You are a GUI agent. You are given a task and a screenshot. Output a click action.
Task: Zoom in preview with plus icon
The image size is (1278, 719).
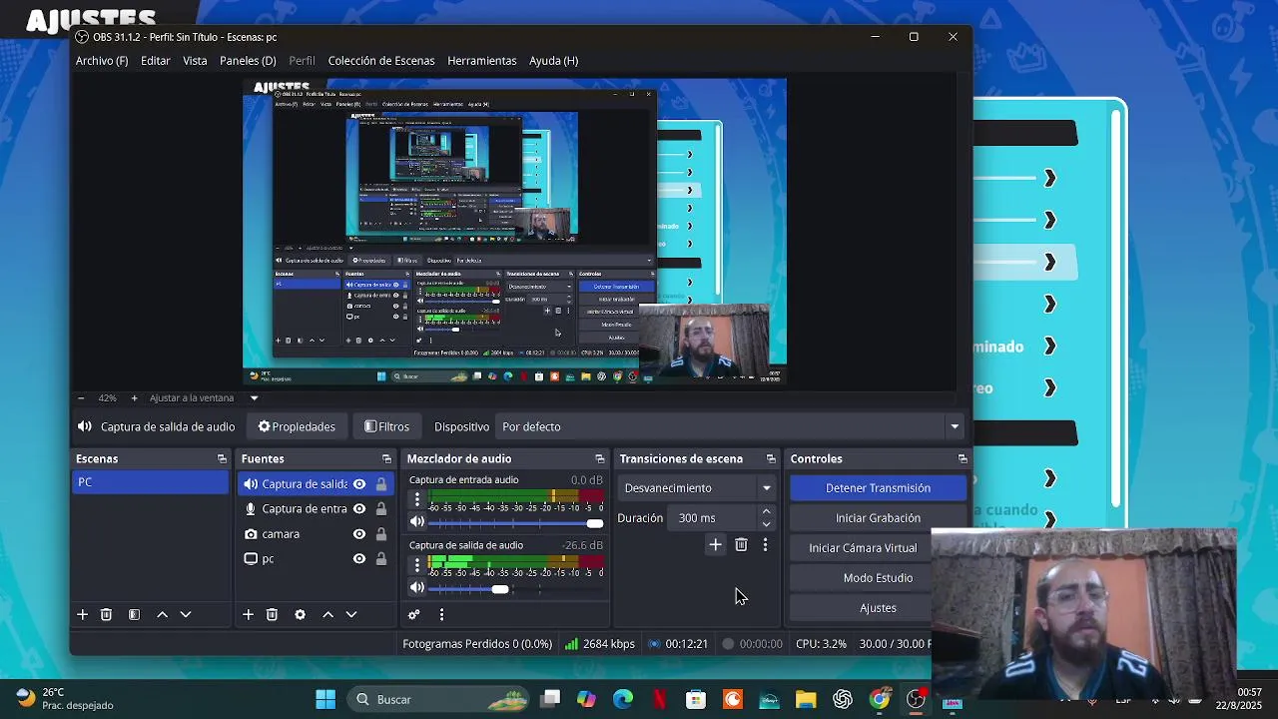pyautogui.click(x=135, y=397)
